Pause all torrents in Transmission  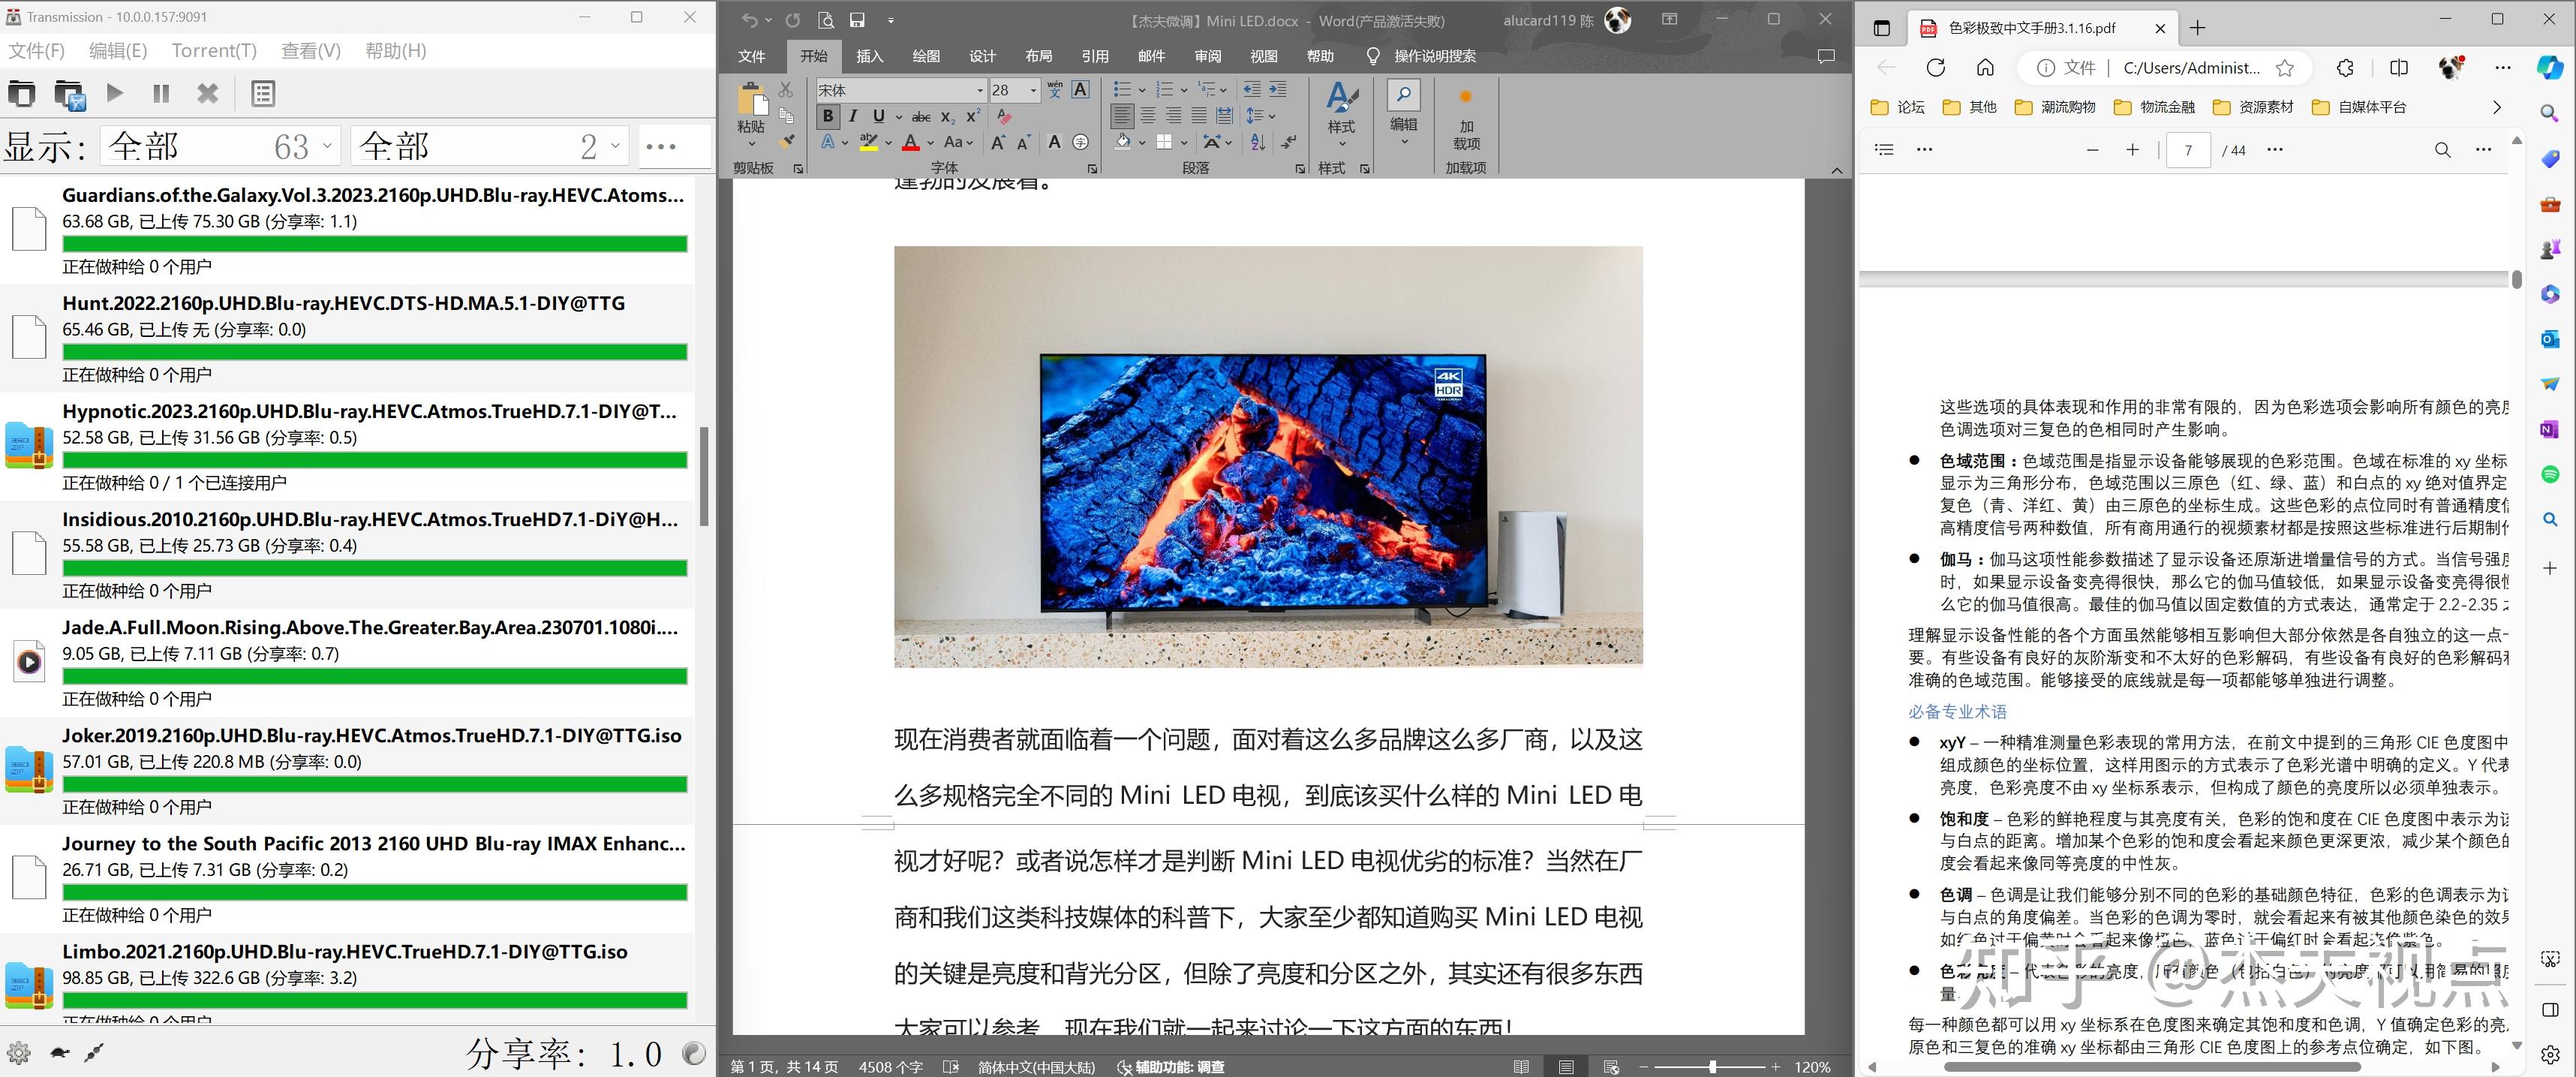pos(160,93)
